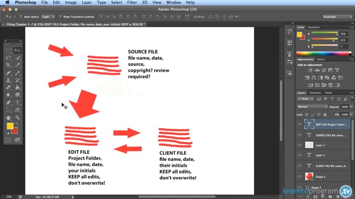Toggle visibility of Layer 2
Image resolution: width=355 pixels, height=199 pixels.
click(x=300, y=145)
